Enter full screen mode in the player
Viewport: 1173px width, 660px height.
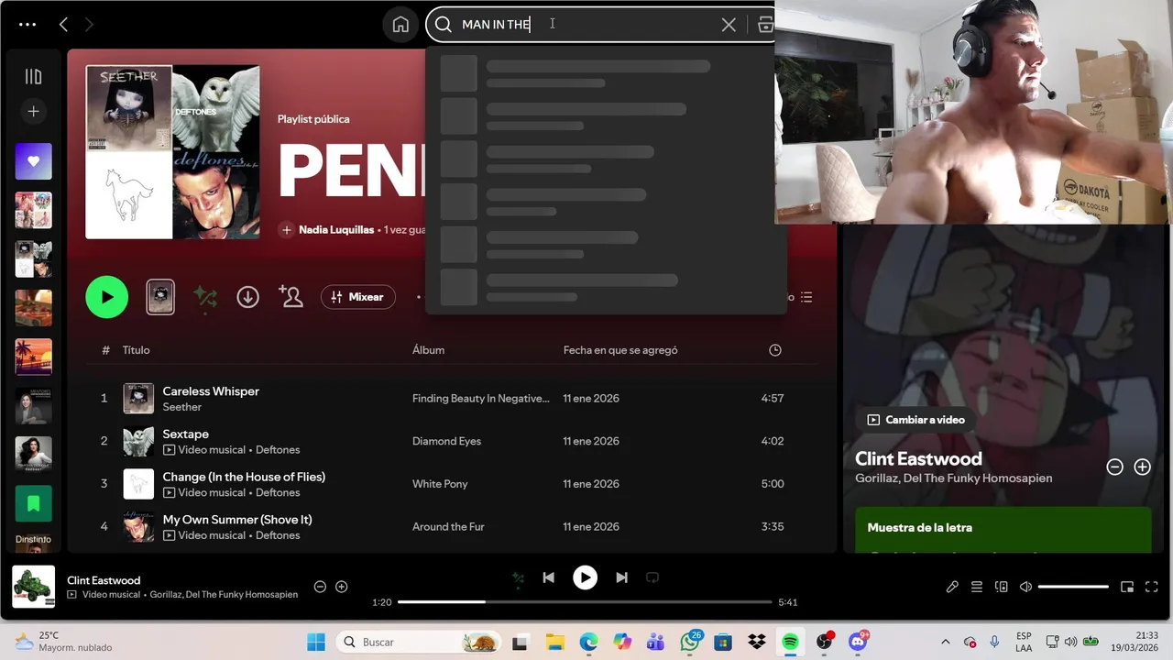(x=1152, y=587)
